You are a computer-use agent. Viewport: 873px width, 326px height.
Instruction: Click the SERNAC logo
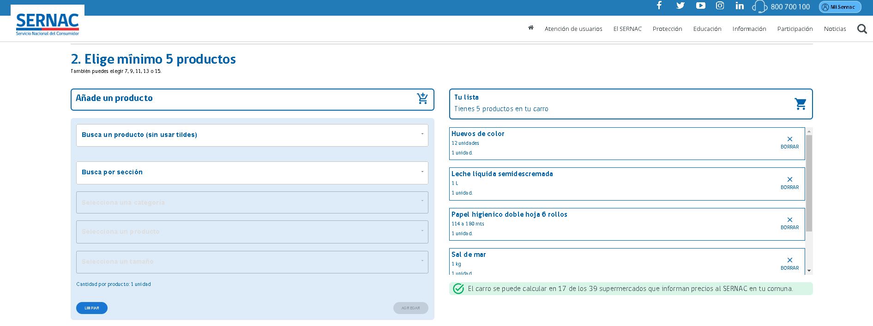coord(48,23)
